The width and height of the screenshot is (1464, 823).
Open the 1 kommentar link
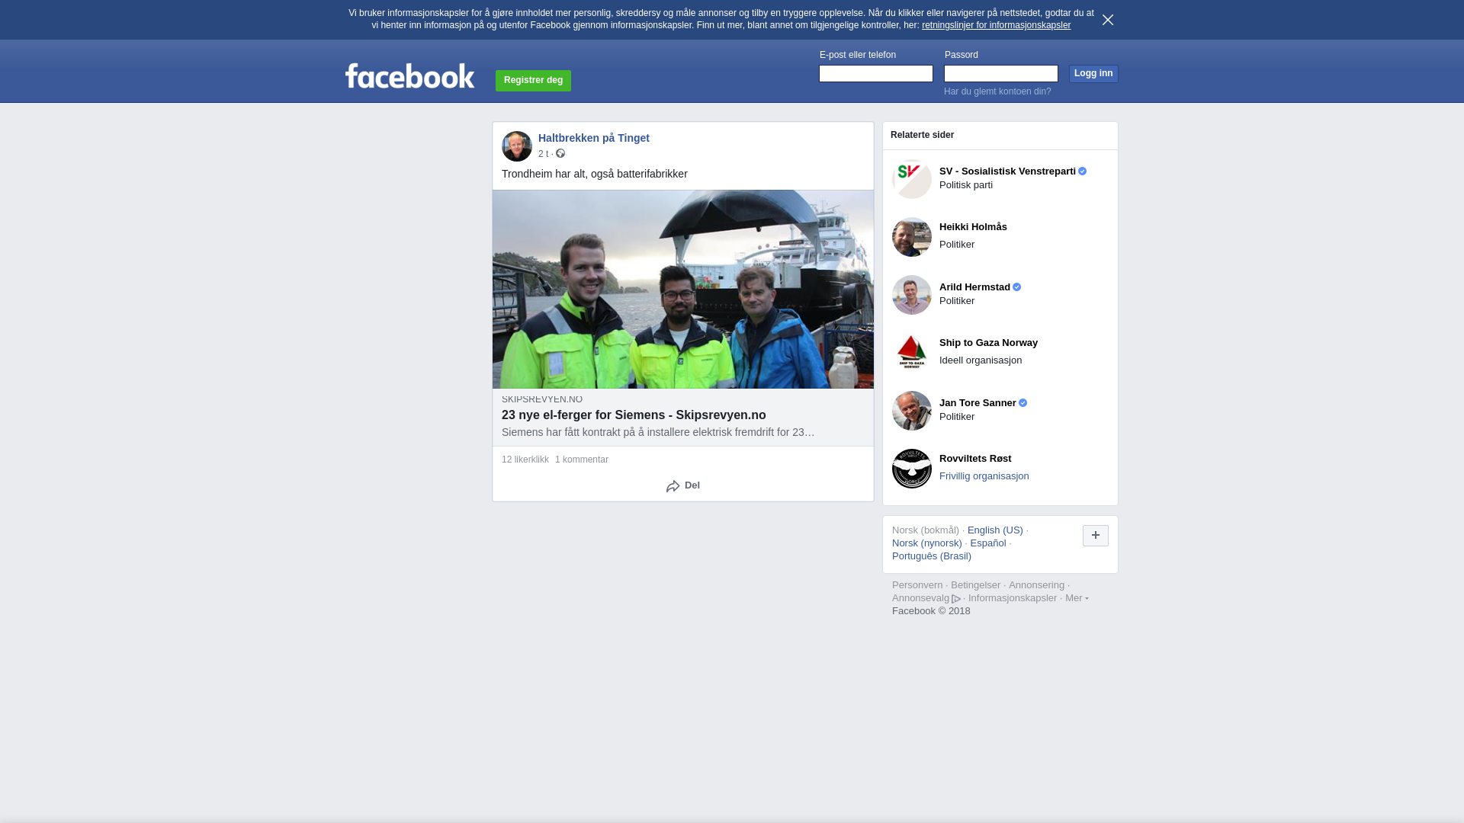tap(582, 460)
